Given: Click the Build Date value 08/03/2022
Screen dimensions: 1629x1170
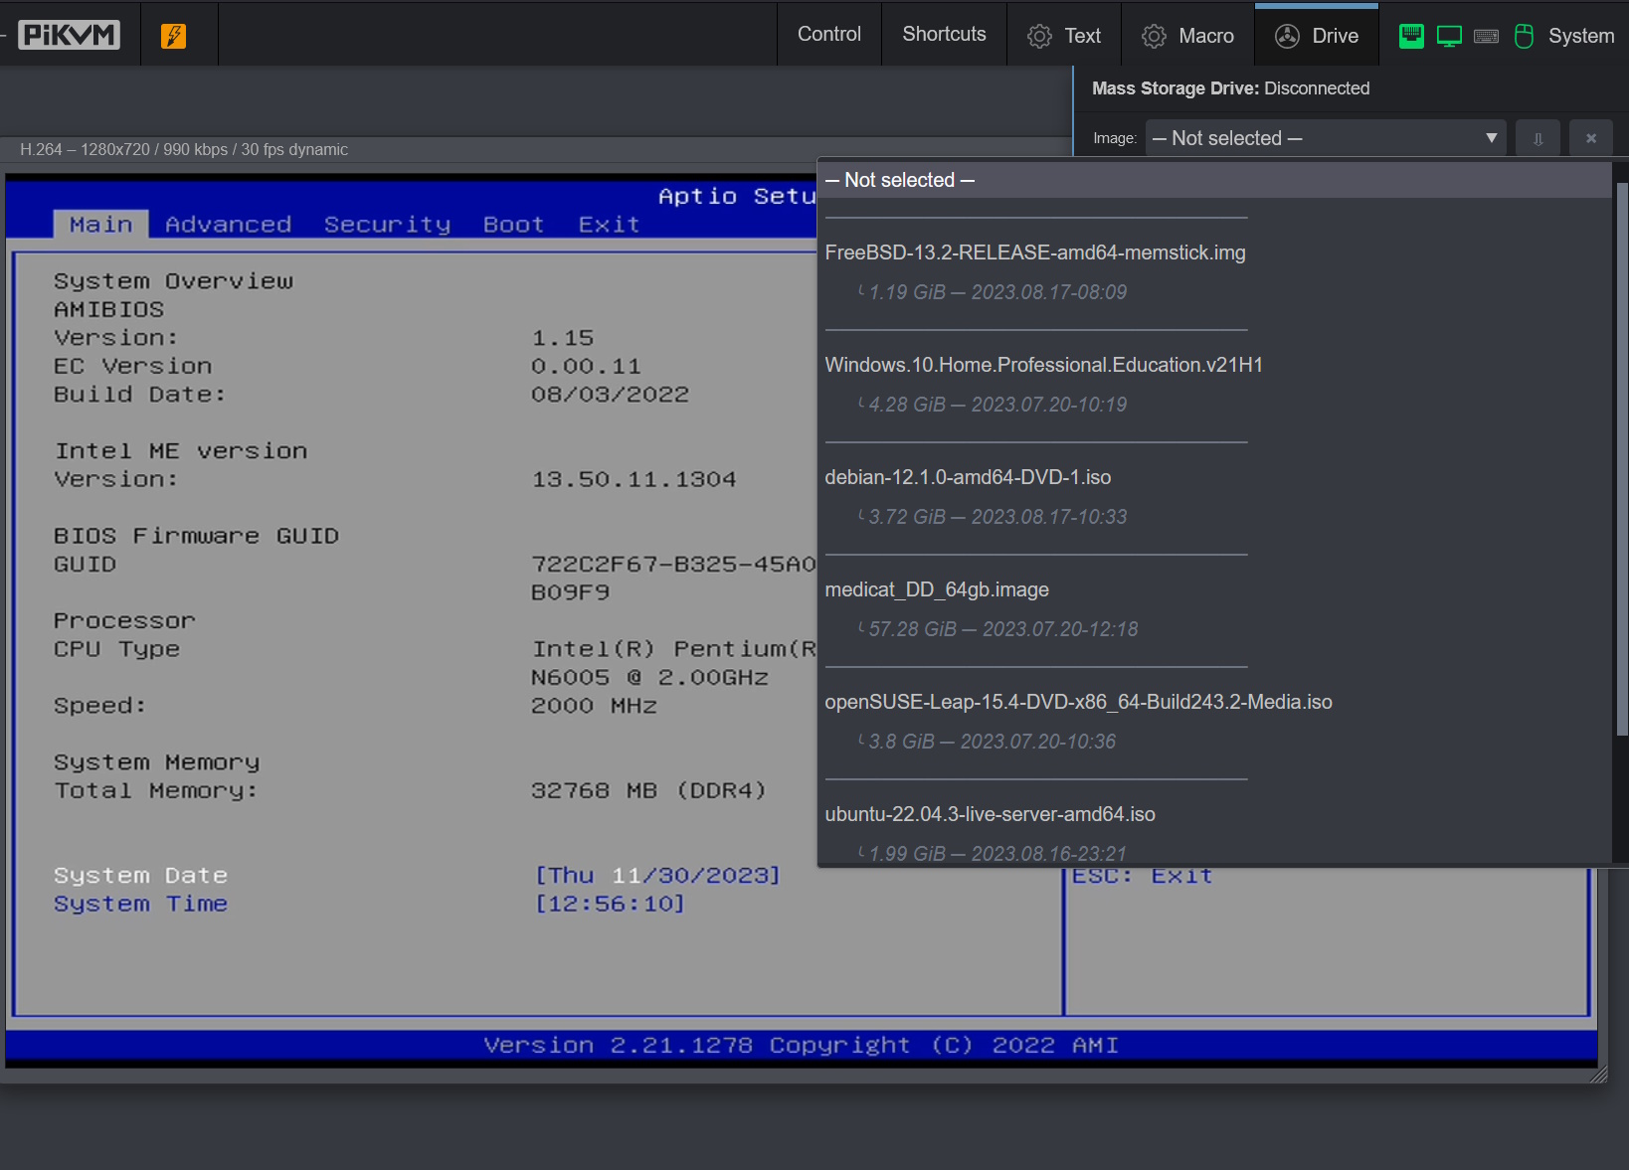Looking at the screenshot, I should pyautogui.click(x=610, y=395).
